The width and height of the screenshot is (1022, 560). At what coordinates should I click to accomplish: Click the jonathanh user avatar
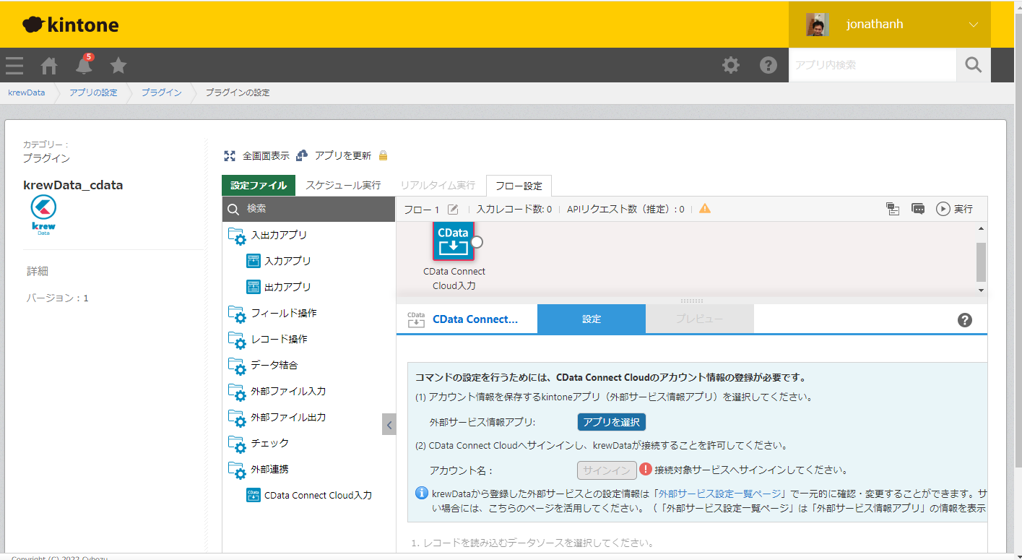[x=817, y=25]
